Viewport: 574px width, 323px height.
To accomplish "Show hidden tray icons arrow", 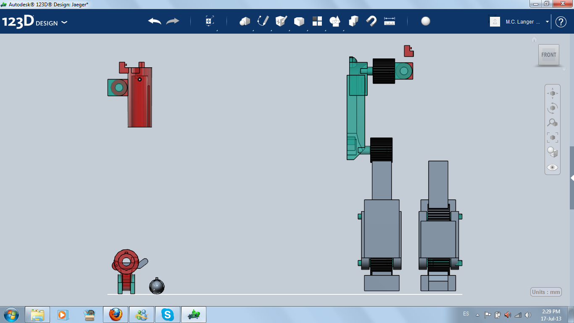I will point(477,315).
